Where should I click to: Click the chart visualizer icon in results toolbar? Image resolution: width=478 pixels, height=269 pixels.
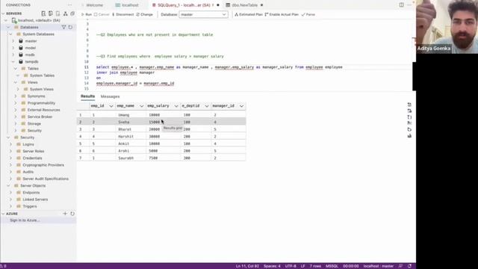409,136
